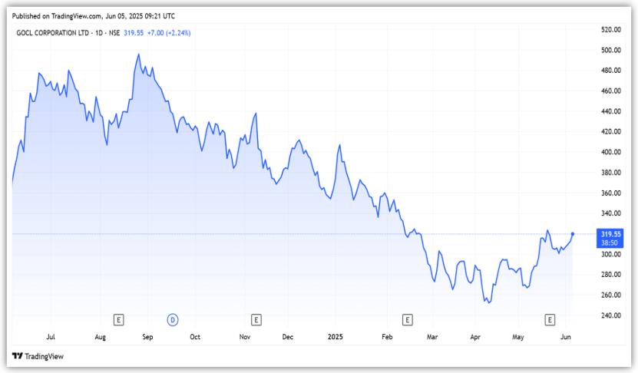This screenshot has height=373, width=638.
Task: Click the Dec label on time axis
Action: (288, 337)
